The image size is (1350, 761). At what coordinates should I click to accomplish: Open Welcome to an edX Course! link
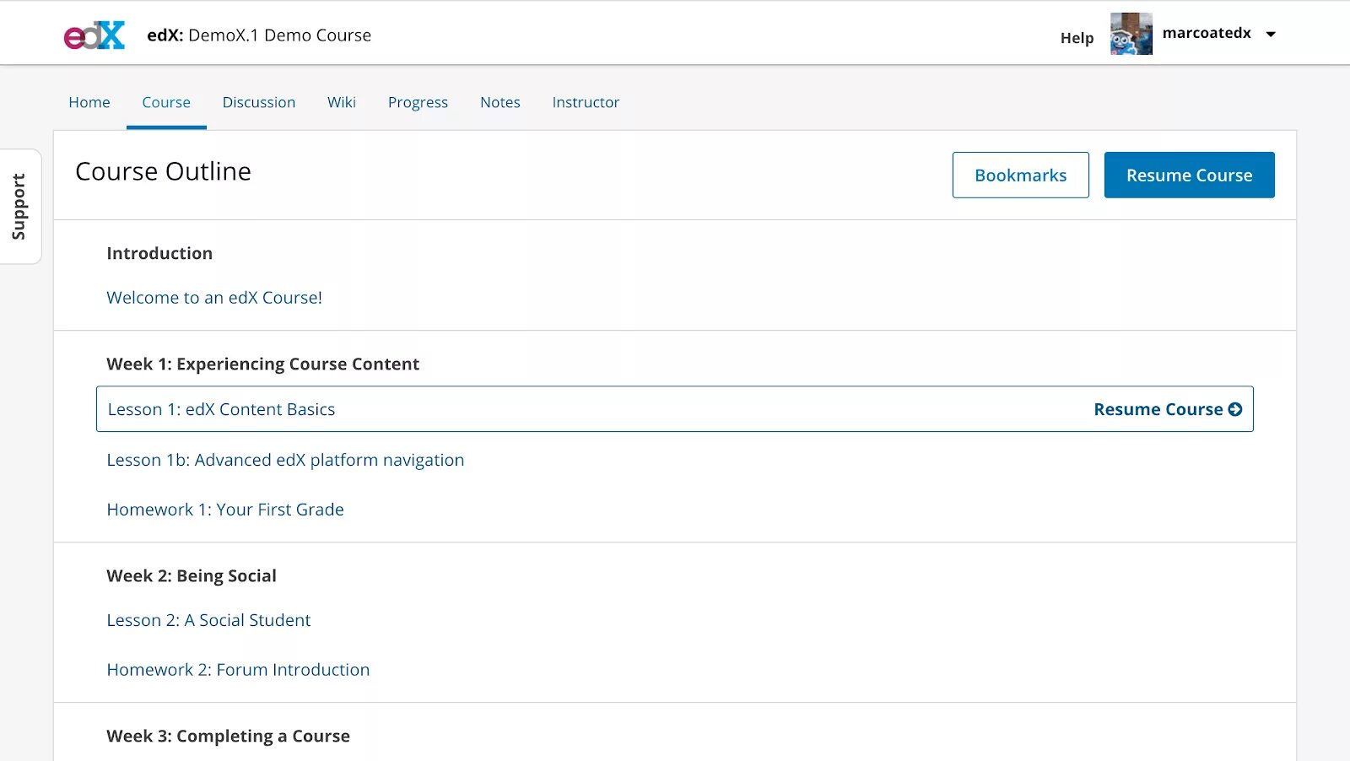(x=214, y=298)
